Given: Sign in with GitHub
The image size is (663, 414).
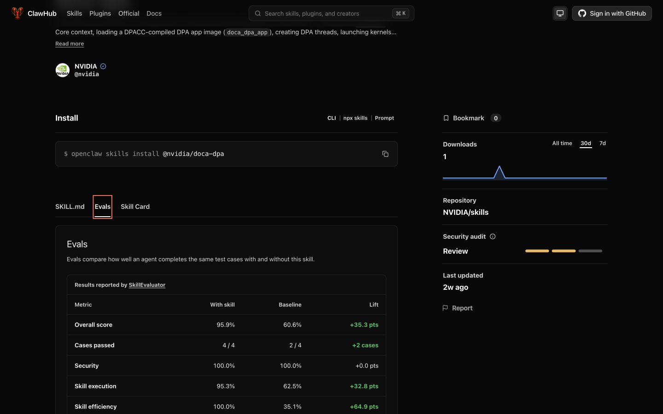Looking at the screenshot, I should (612, 13).
